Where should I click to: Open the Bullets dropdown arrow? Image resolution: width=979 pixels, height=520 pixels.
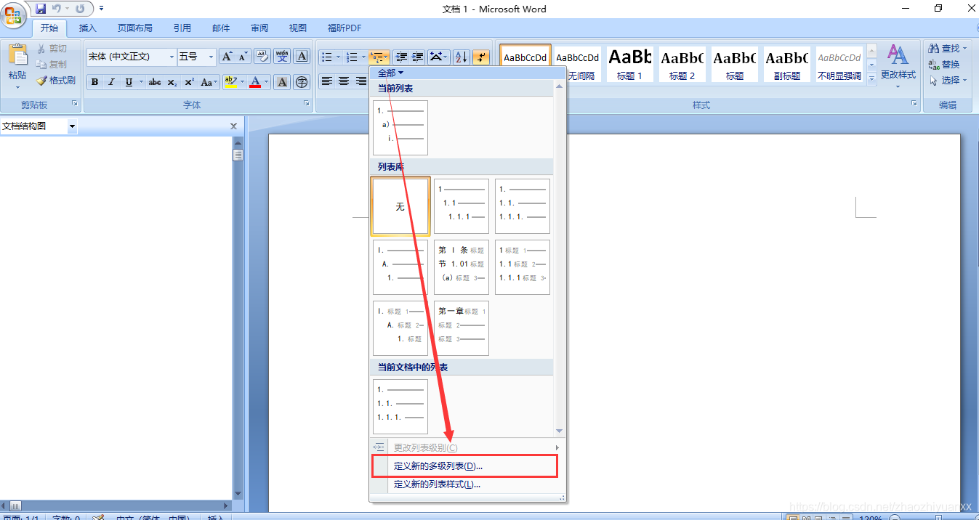338,57
